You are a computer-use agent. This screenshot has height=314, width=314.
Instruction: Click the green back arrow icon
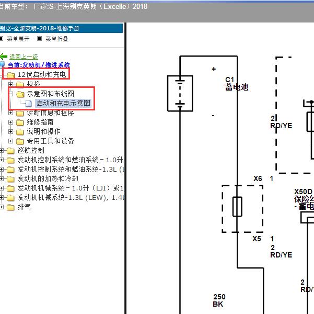[4, 57]
